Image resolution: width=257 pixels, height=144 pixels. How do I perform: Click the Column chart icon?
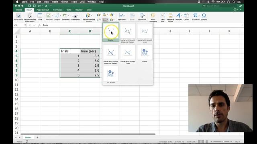point(98,15)
